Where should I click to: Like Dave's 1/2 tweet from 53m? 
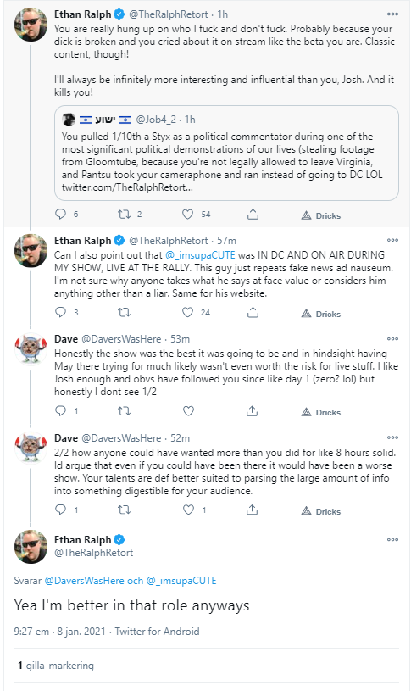tap(188, 411)
